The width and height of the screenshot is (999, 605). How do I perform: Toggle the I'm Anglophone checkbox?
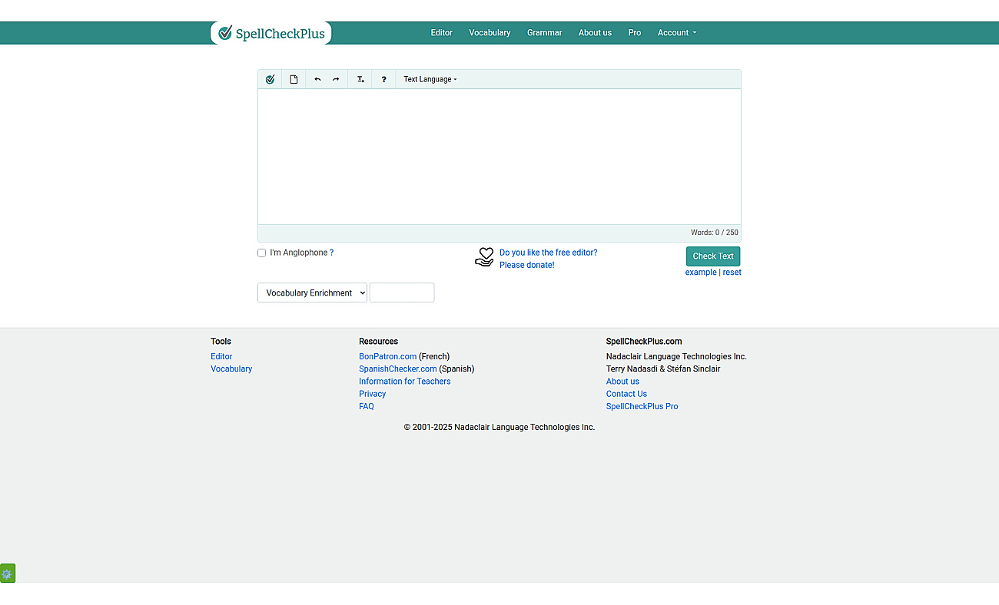coord(262,253)
